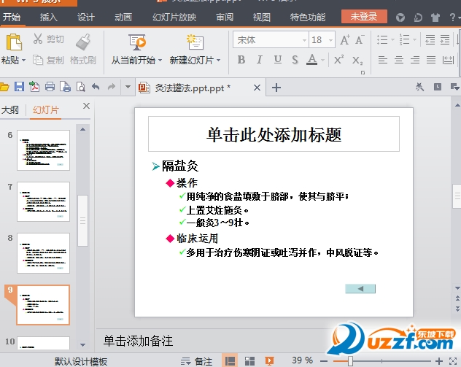Open the 设计 (Design) ribbon tab
This screenshot has height=367, width=461.
tap(86, 18)
